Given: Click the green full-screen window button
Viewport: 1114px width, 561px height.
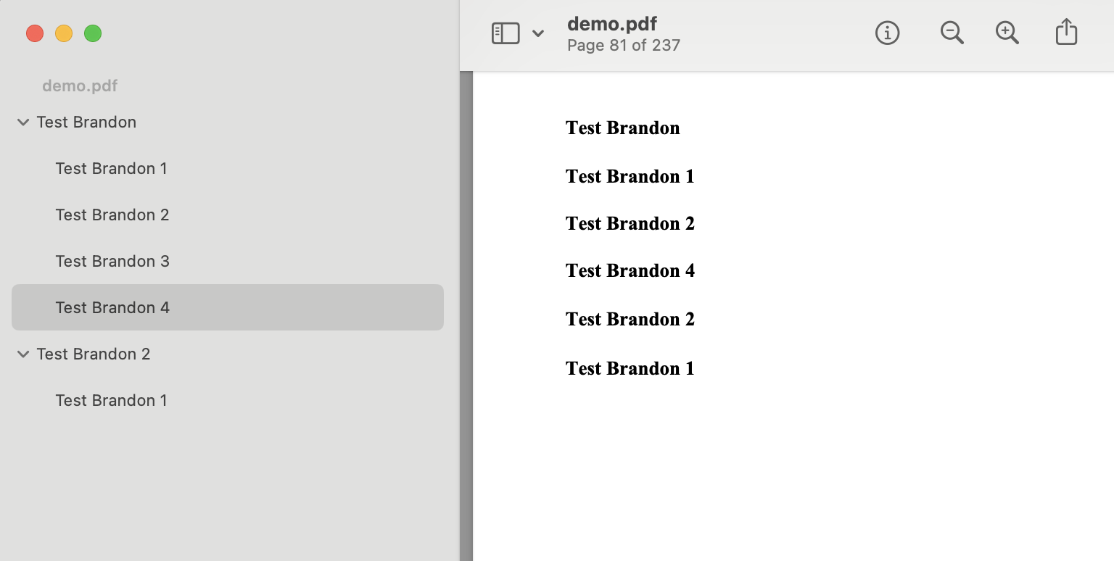Looking at the screenshot, I should (93, 33).
